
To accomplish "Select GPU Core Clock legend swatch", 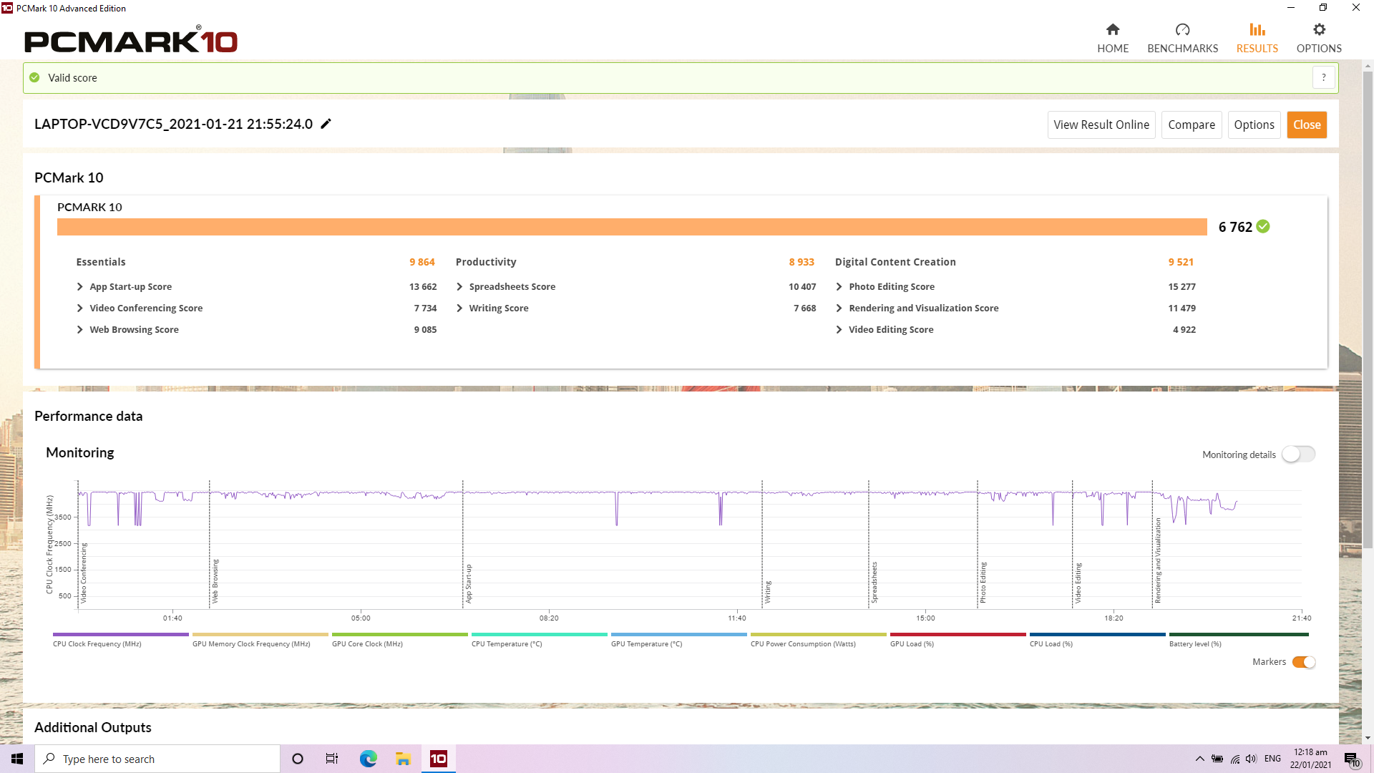I will [x=399, y=634].
